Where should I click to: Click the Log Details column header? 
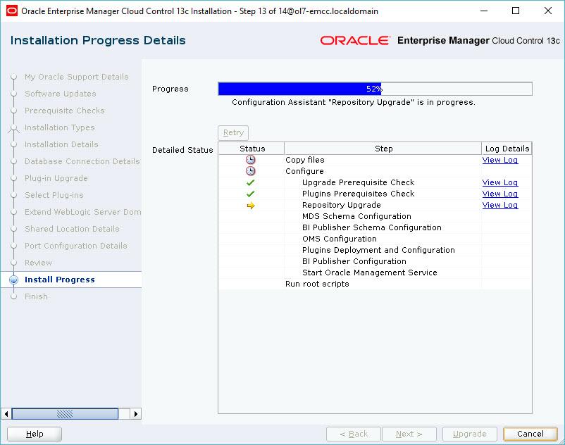507,149
